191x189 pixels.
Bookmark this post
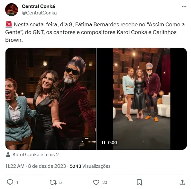point(139,182)
